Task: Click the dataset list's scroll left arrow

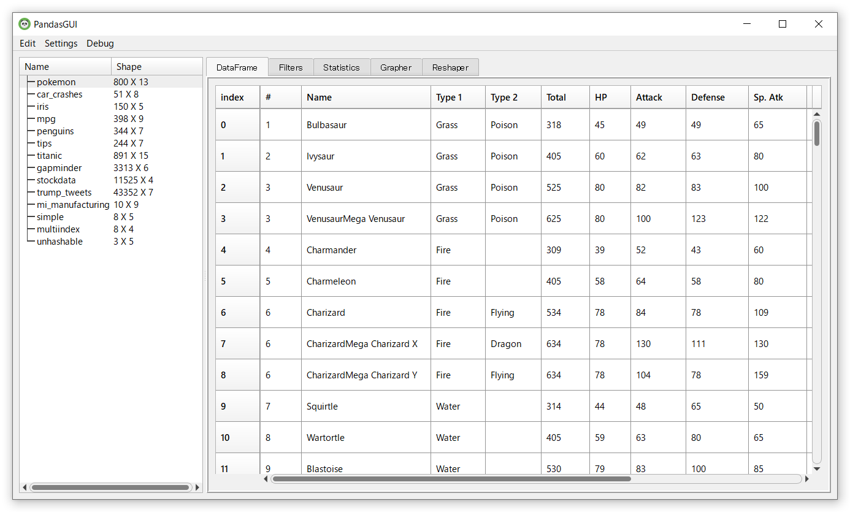Action: (25, 487)
